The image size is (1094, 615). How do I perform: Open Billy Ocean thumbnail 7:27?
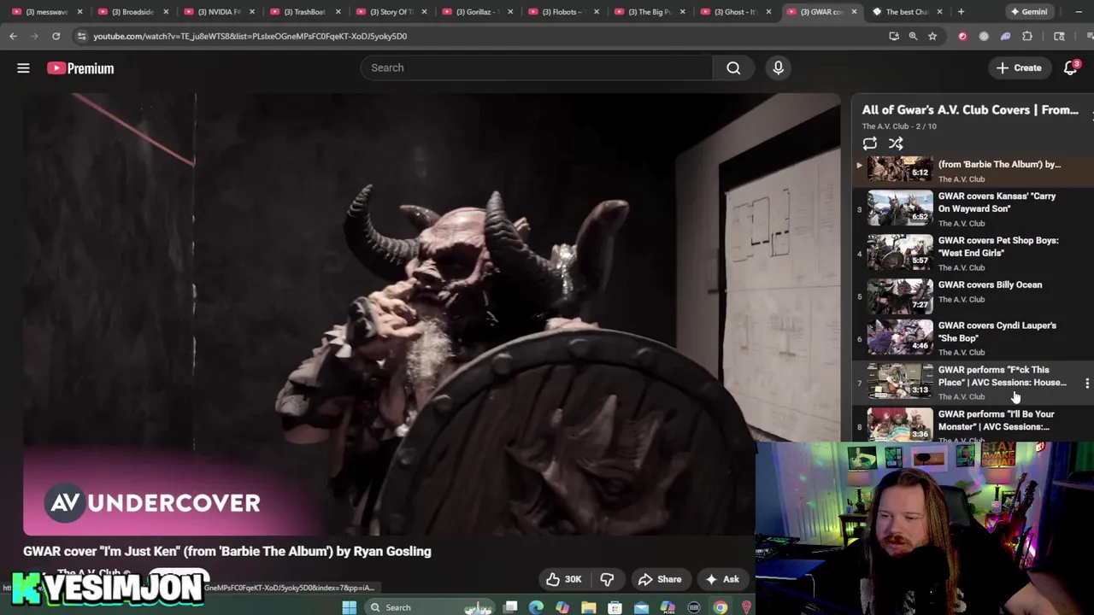pos(900,296)
